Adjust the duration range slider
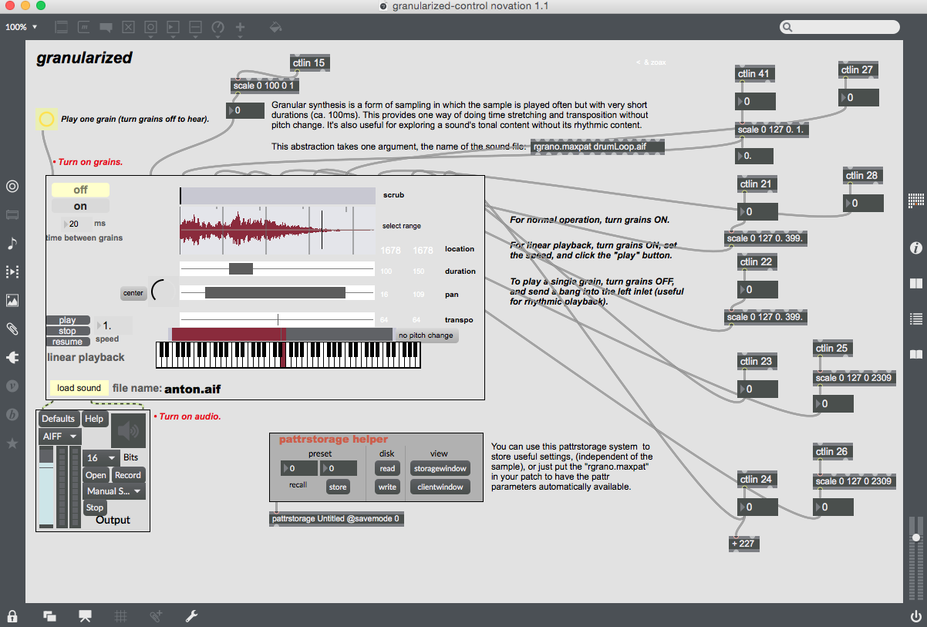The image size is (927, 627). click(241, 269)
